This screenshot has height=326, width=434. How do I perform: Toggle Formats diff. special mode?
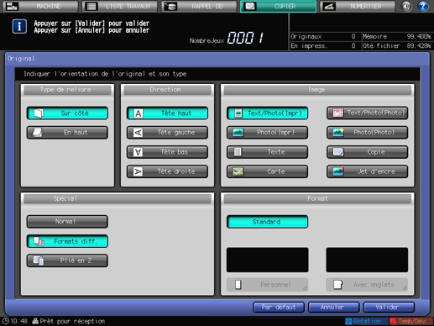[x=67, y=241]
